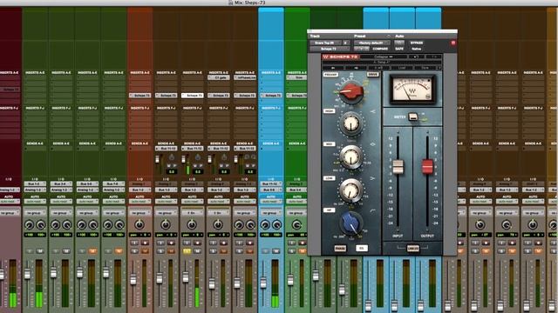Click send level value on C1 gate track
Viewport: 558px width, 313px height.
[x=224, y=172]
